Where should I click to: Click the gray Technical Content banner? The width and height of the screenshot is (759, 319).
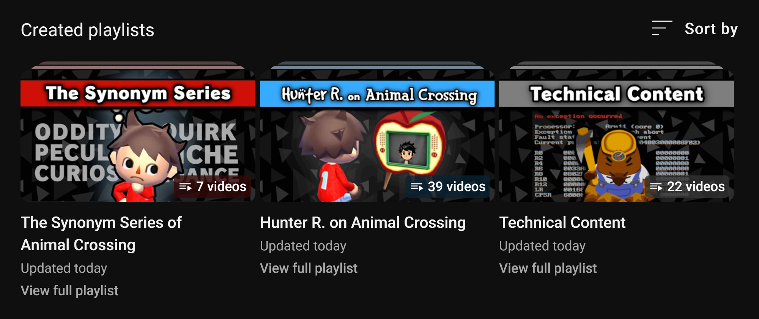click(616, 93)
